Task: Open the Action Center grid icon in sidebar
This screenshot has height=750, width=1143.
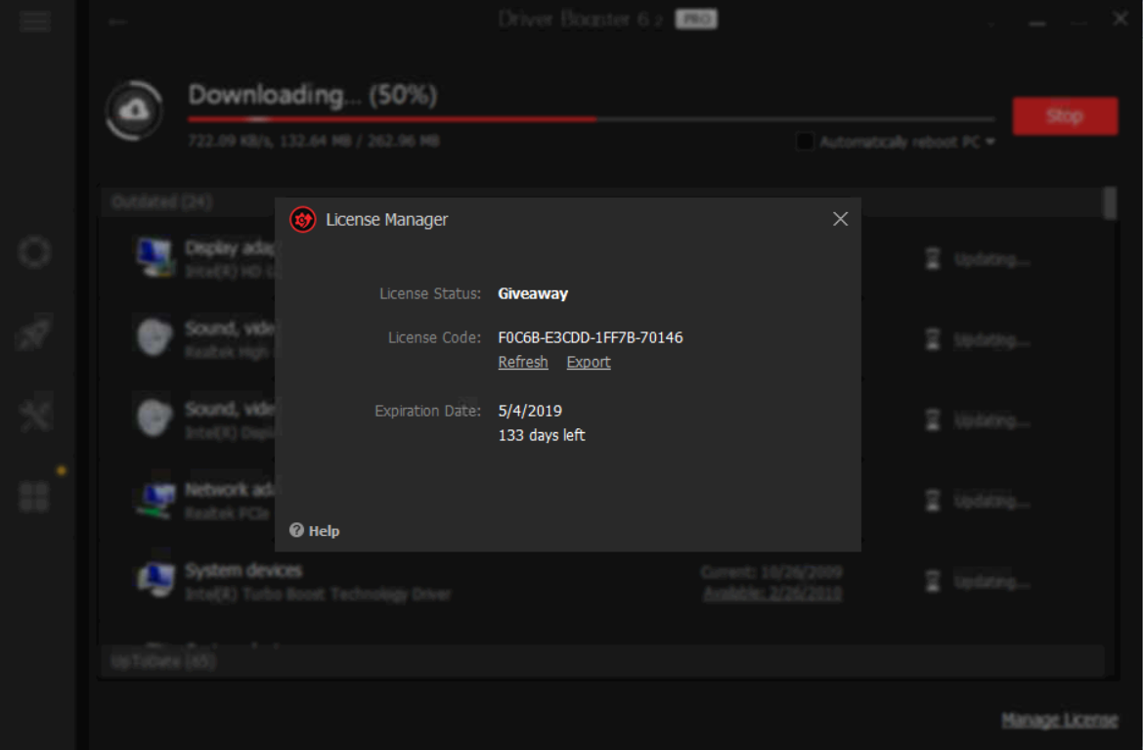Action: [35, 496]
